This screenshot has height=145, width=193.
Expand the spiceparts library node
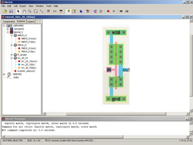tap(8, 29)
